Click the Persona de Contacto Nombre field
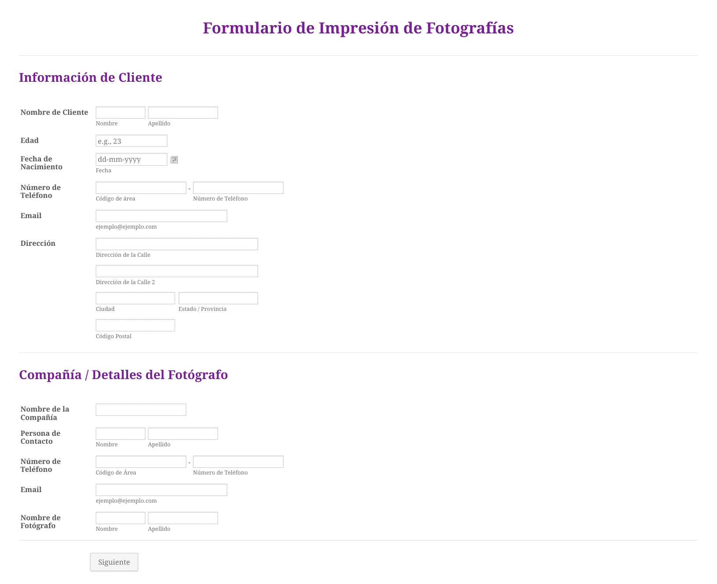The width and height of the screenshot is (717, 584). coord(121,434)
